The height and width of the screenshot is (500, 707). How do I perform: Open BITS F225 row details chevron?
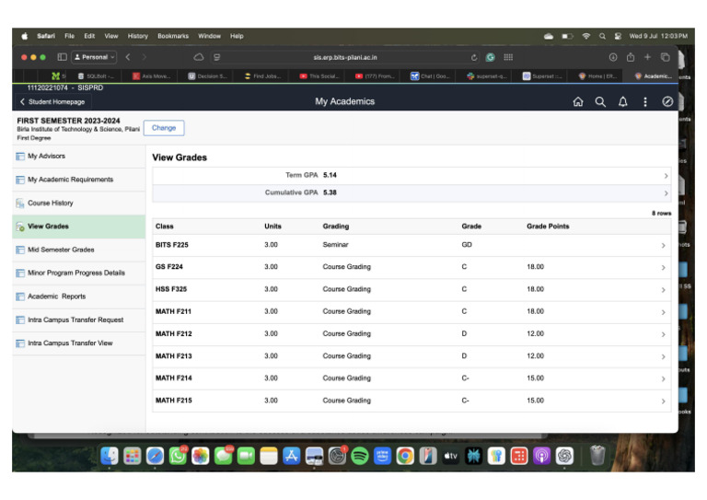click(x=663, y=246)
